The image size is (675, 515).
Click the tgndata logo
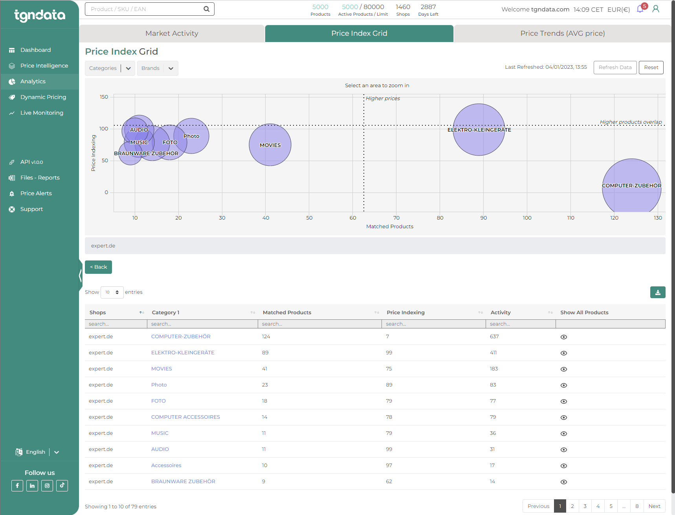tap(40, 15)
